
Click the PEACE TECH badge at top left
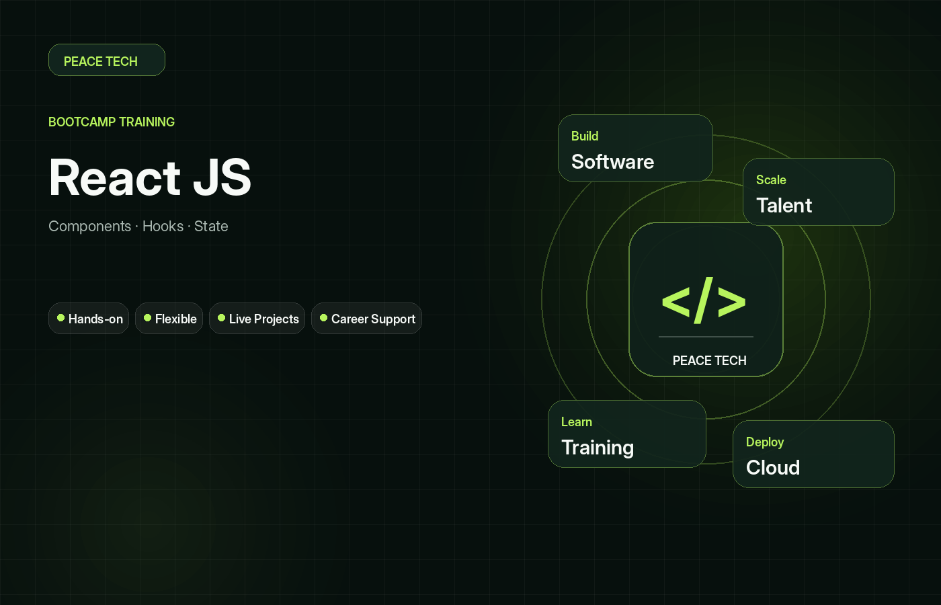coord(107,61)
